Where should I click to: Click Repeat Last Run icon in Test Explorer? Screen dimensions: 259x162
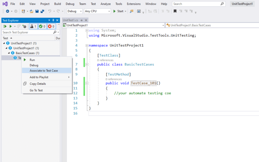(x=19, y=26)
